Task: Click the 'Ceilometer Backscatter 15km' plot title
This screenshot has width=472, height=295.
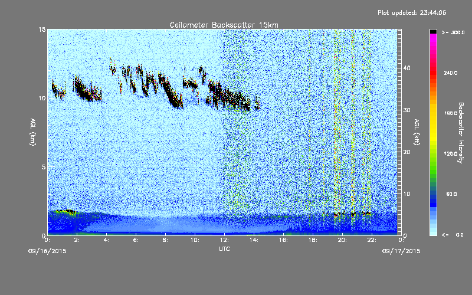Action: click(x=224, y=25)
